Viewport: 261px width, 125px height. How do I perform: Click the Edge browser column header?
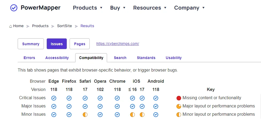pyautogui.click(x=54, y=81)
